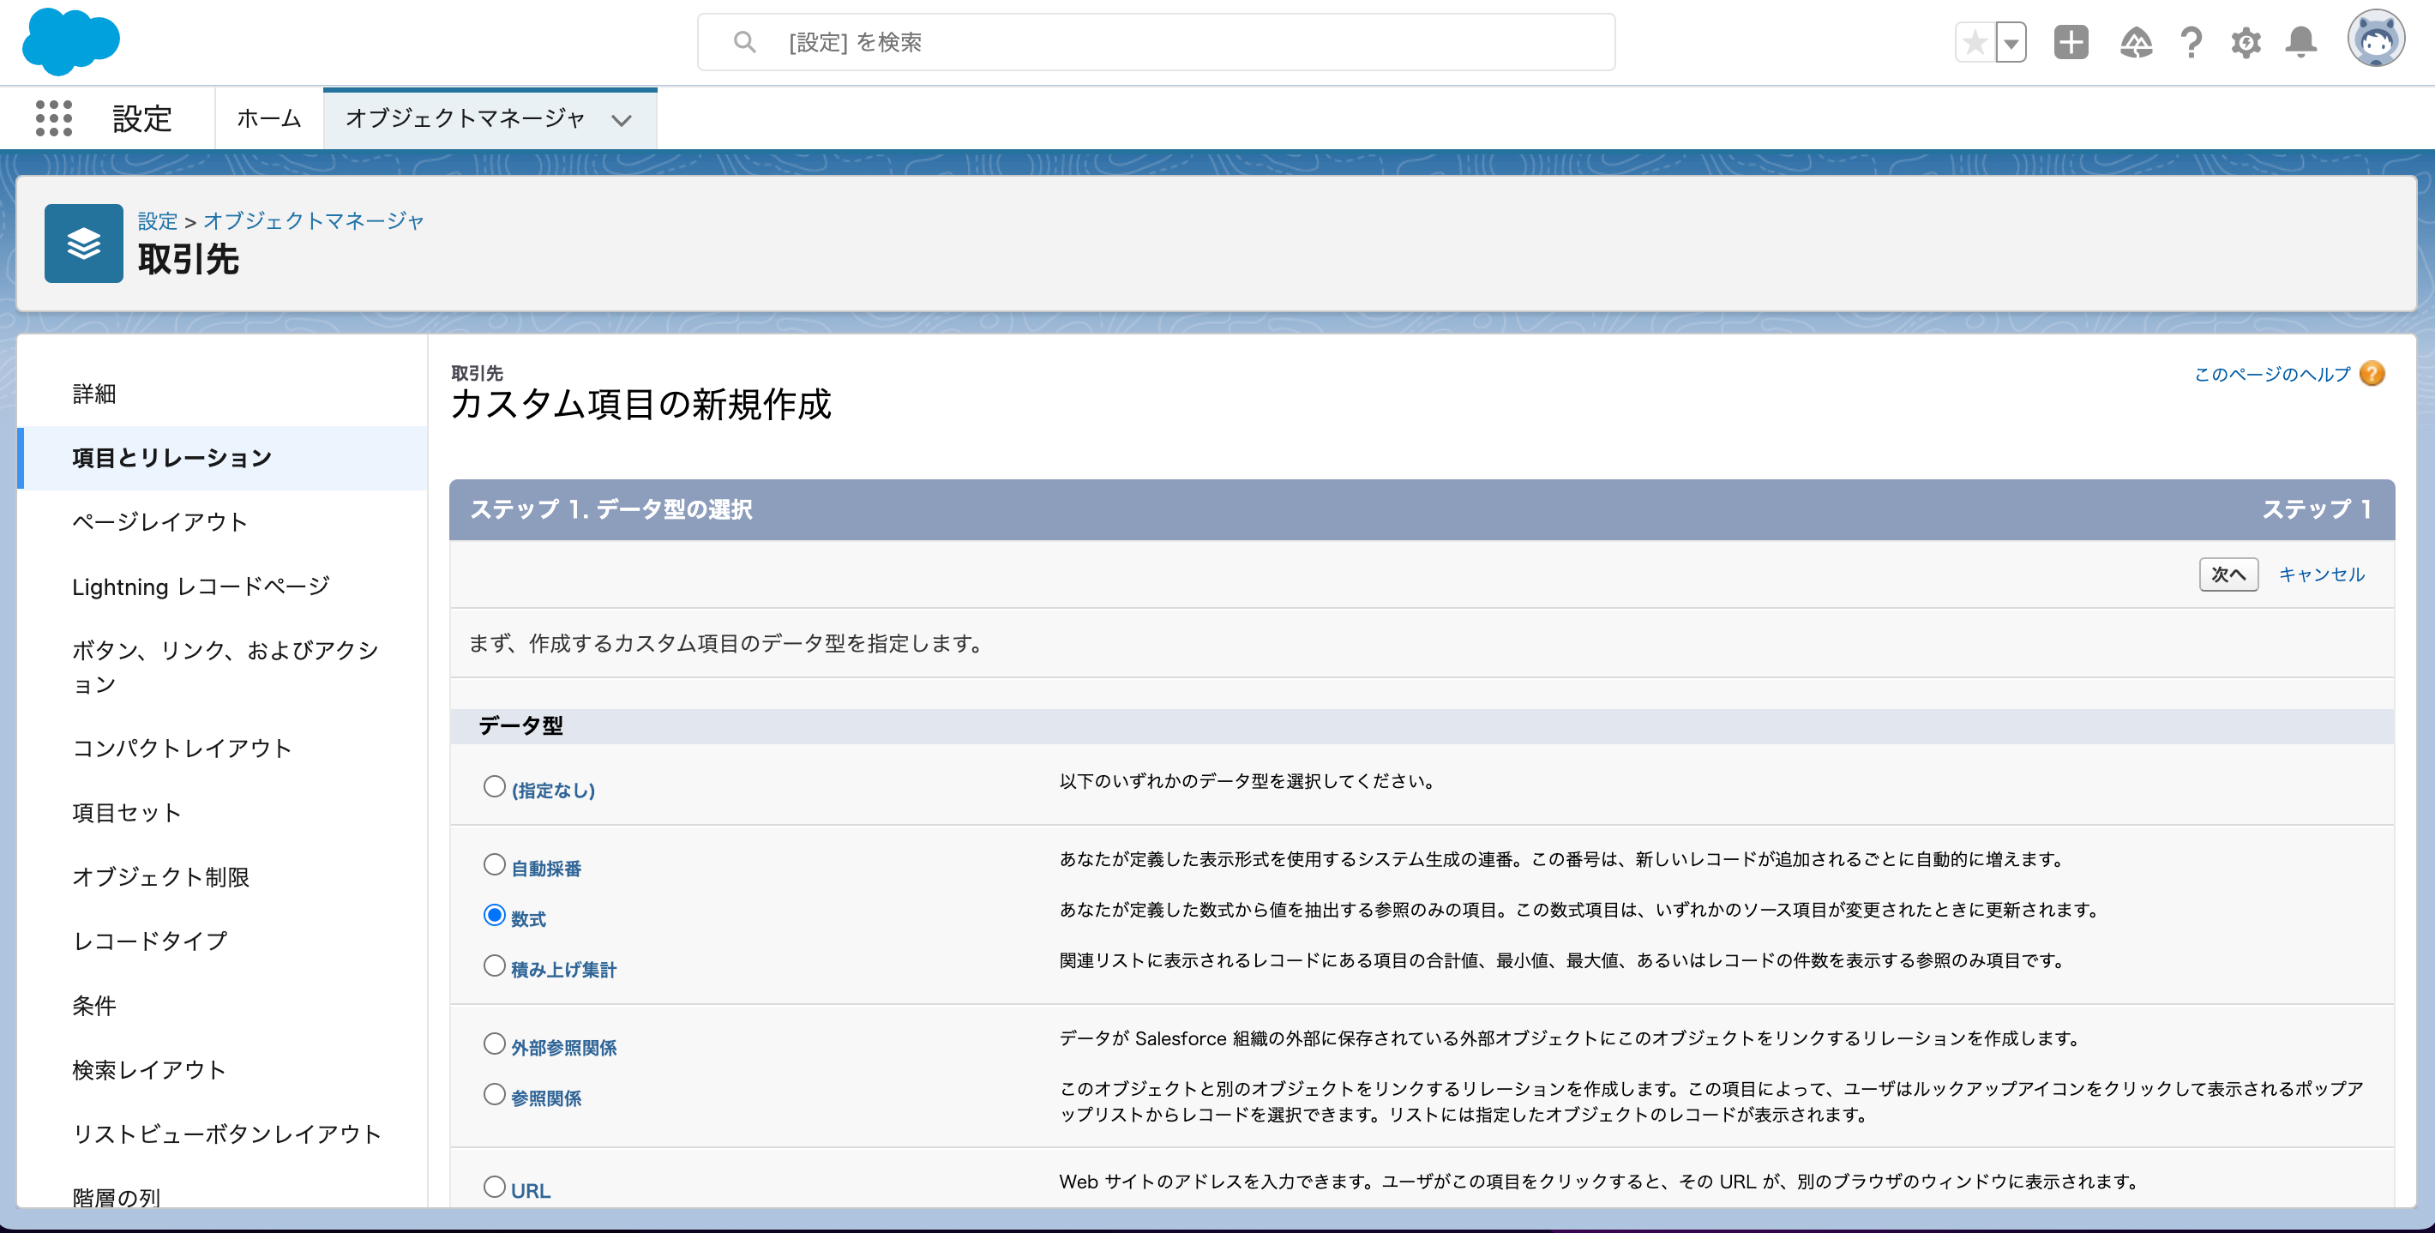This screenshot has width=2435, height=1233.
Task: Open favorites list dropdown arrow
Action: coord(2011,43)
